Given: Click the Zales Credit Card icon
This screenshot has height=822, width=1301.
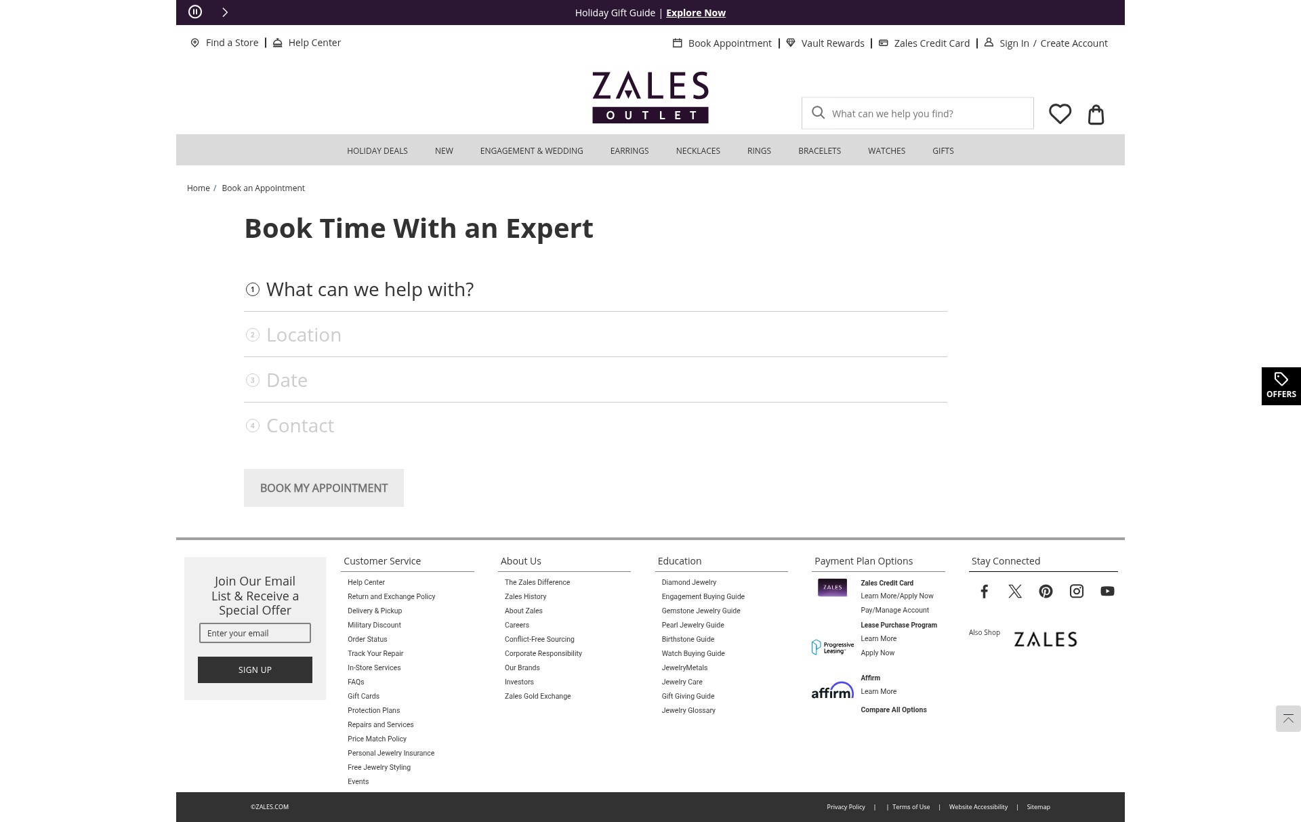Looking at the screenshot, I should click(x=884, y=43).
